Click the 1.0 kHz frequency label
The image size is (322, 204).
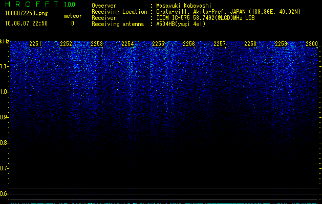click(x=4, y=92)
